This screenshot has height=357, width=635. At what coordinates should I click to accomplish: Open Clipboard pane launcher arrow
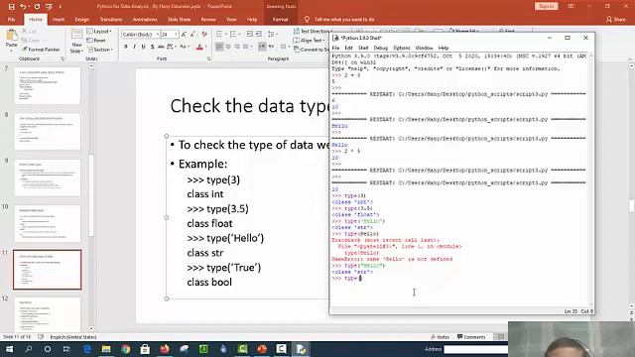point(63,59)
